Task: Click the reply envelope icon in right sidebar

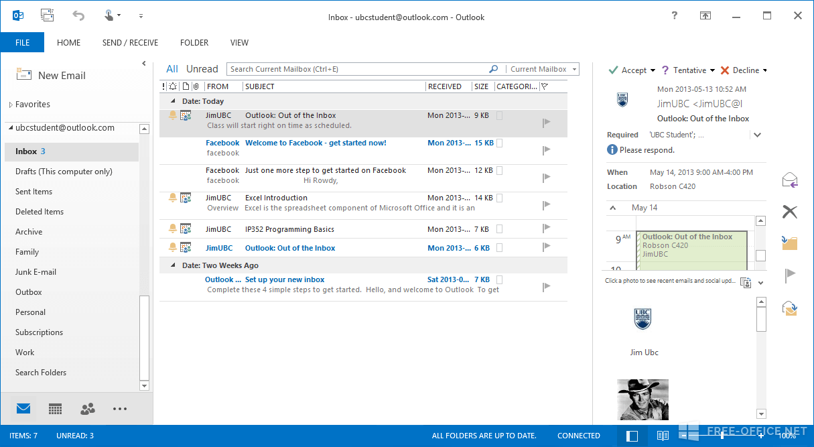Action: coord(790,180)
